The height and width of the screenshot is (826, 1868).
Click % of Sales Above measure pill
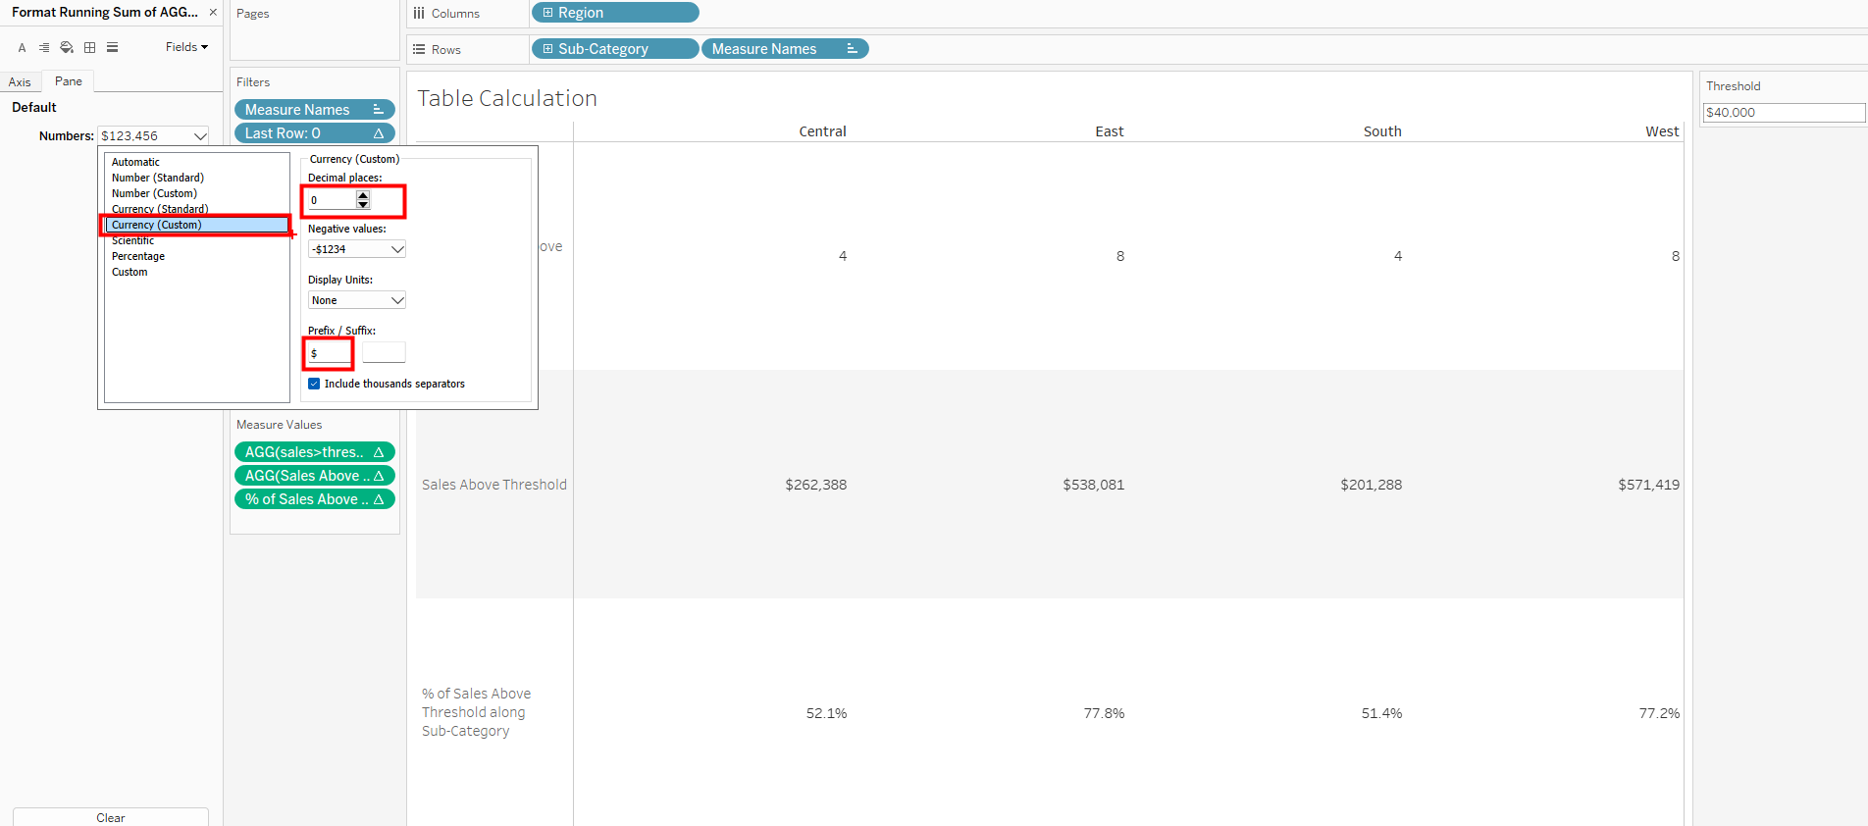pyautogui.click(x=315, y=499)
